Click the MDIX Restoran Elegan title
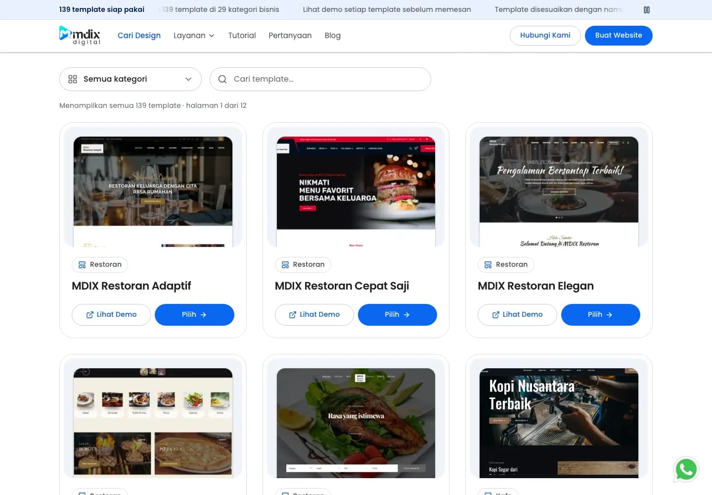This screenshot has width=712, height=495. tap(536, 286)
